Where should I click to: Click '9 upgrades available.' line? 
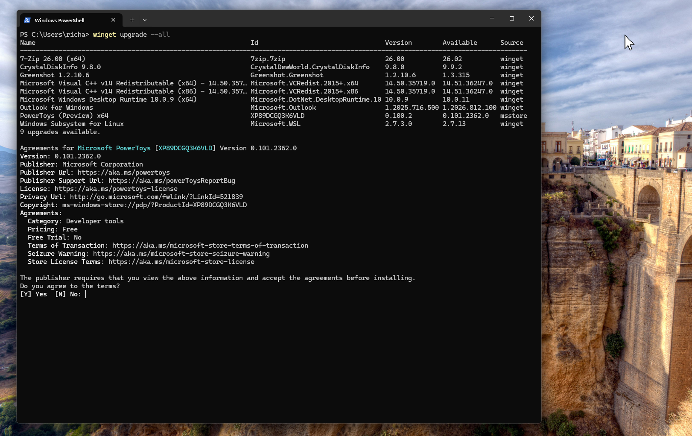pyautogui.click(x=60, y=132)
